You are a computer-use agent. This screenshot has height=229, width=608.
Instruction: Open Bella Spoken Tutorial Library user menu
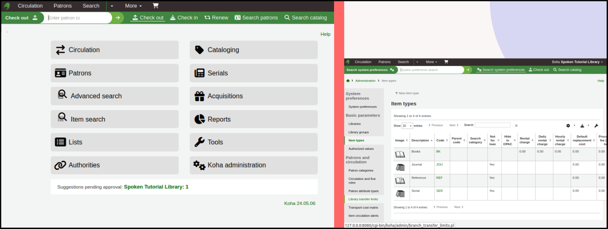tap(577, 62)
